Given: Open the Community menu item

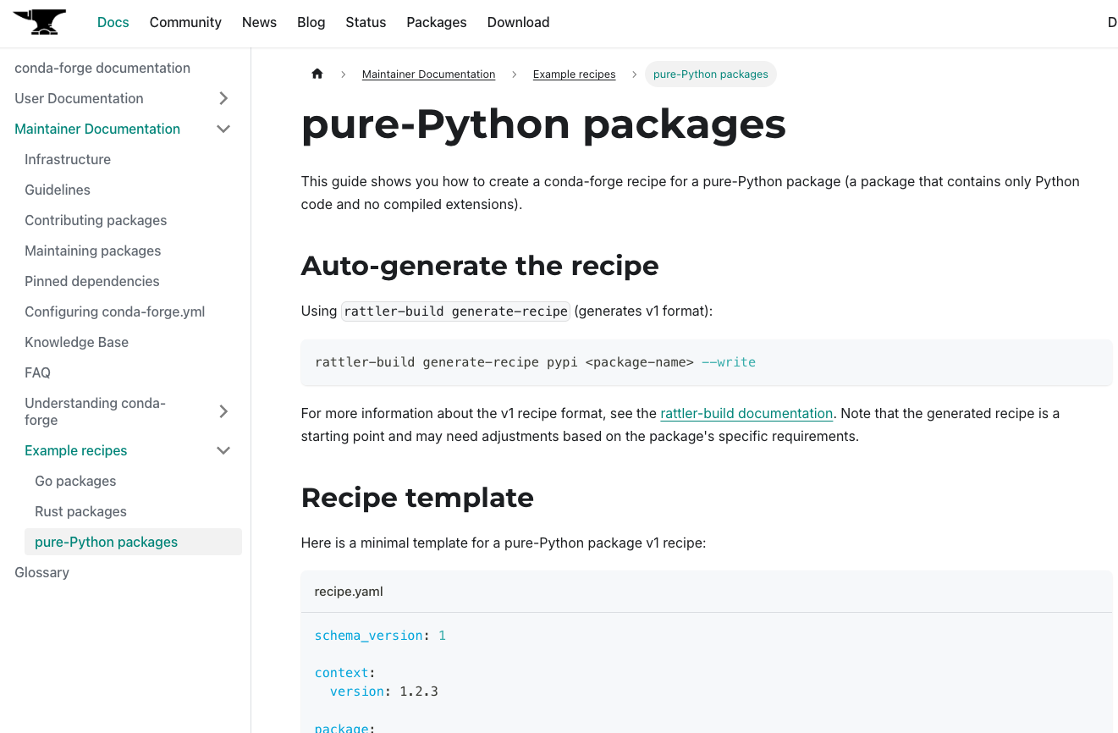Looking at the screenshot, I should (x=185, y=22).
